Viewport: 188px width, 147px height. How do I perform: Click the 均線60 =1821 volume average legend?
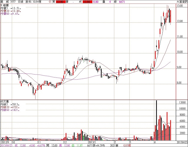coord(10,110)
